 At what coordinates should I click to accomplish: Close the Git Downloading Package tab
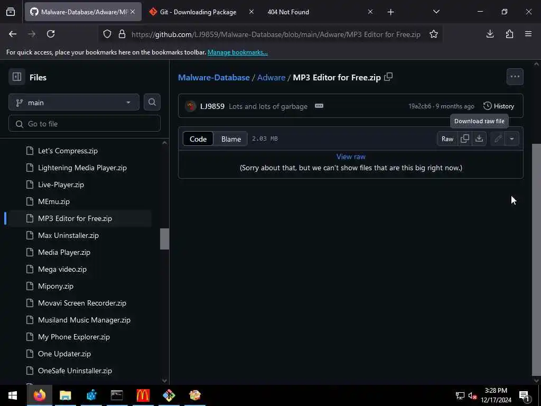251,12
